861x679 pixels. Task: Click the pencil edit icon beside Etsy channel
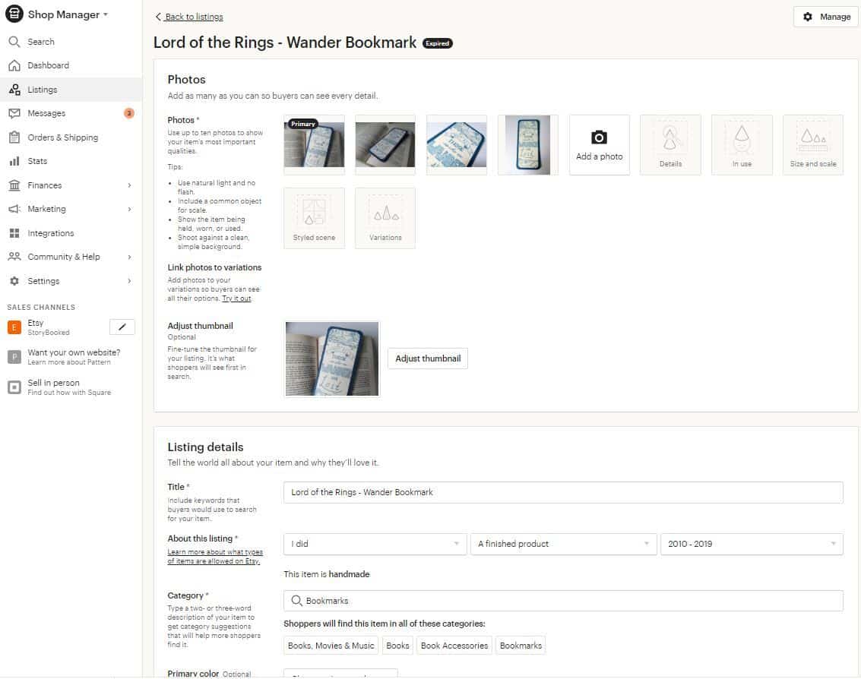pyautogui.click(x=122, y=327)
